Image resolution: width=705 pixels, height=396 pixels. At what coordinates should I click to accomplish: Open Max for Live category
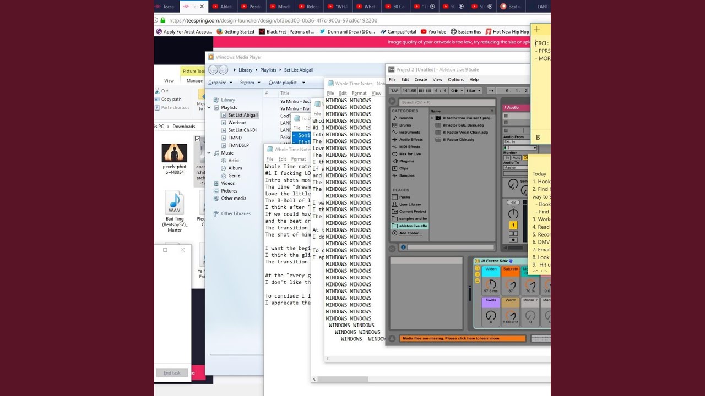click(x=409, y=153)
